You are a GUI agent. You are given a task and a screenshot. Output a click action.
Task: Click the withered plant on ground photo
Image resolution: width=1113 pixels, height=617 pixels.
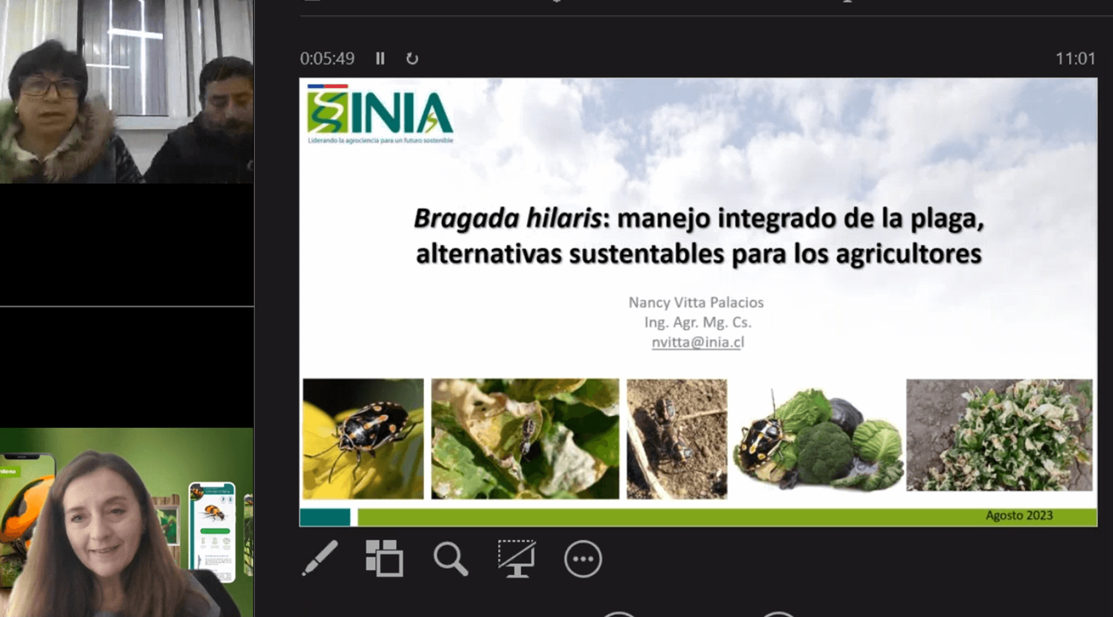[x=999, y=435]
